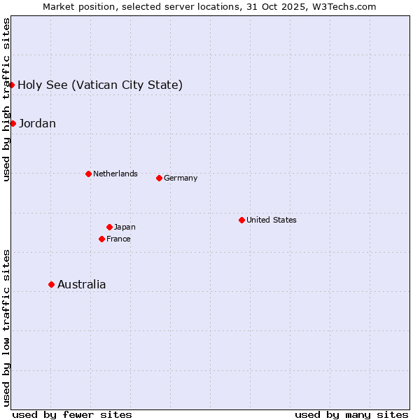420x420 pixels.
Task: Select the red Jordan data point marker
Action: 13,123
